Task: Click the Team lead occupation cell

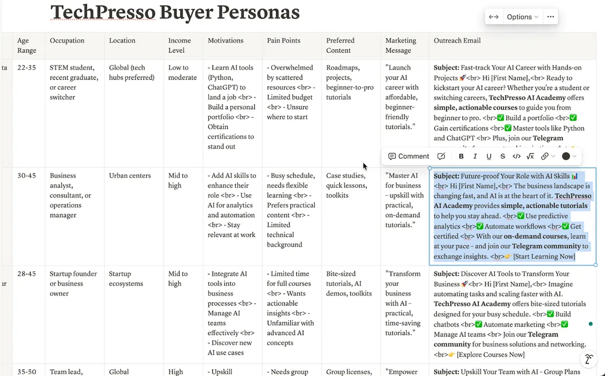Action: pos(75,370)
